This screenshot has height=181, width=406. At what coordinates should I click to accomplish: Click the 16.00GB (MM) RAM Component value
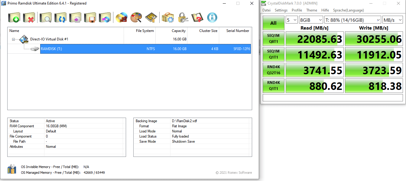tap(57, 126)
